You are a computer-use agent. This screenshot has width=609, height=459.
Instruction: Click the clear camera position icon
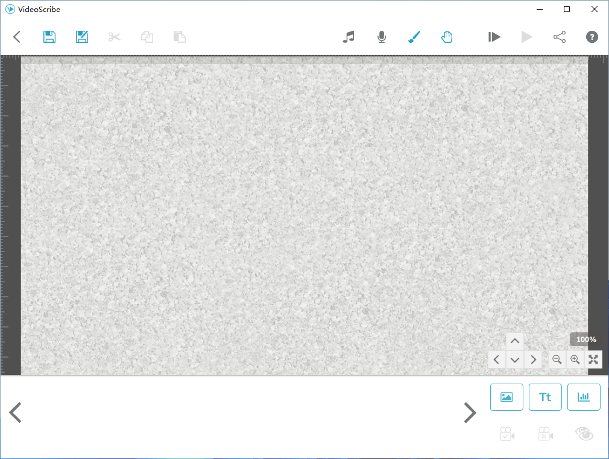point(545,434)
